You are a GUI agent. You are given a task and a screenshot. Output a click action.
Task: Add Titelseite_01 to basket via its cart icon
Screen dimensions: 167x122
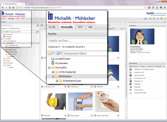[91, 87]
